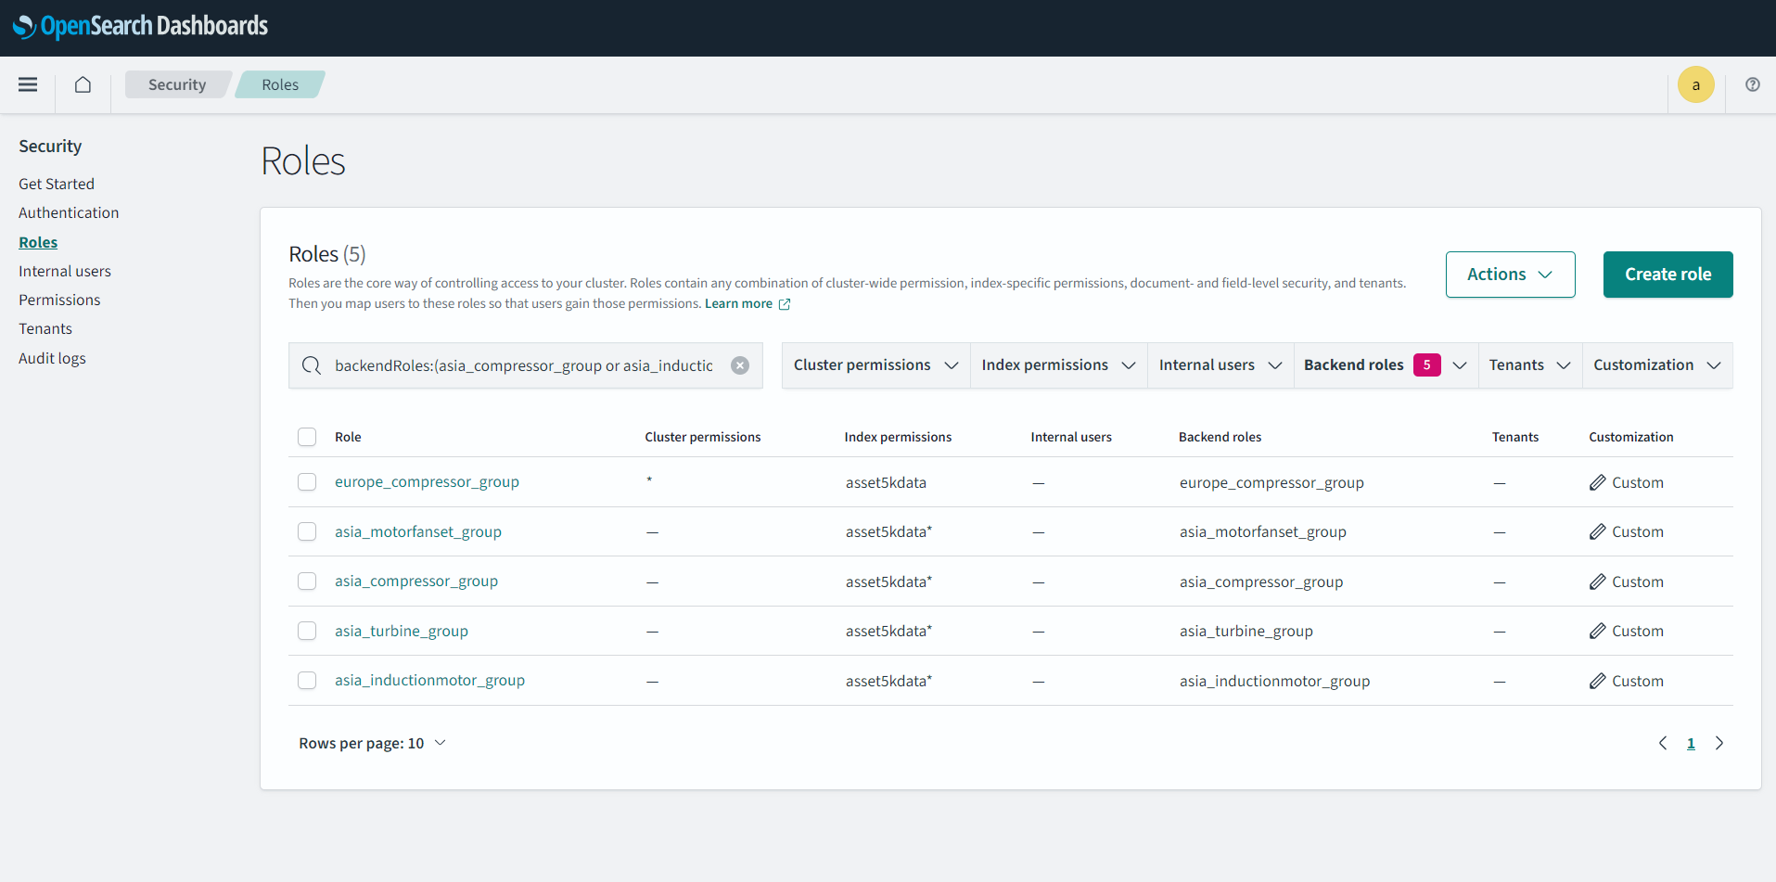Open the asia_inductionmotor_group role link
This screenshot has height=882, width=1776.
pyautogui.click(x=429, y=680)
